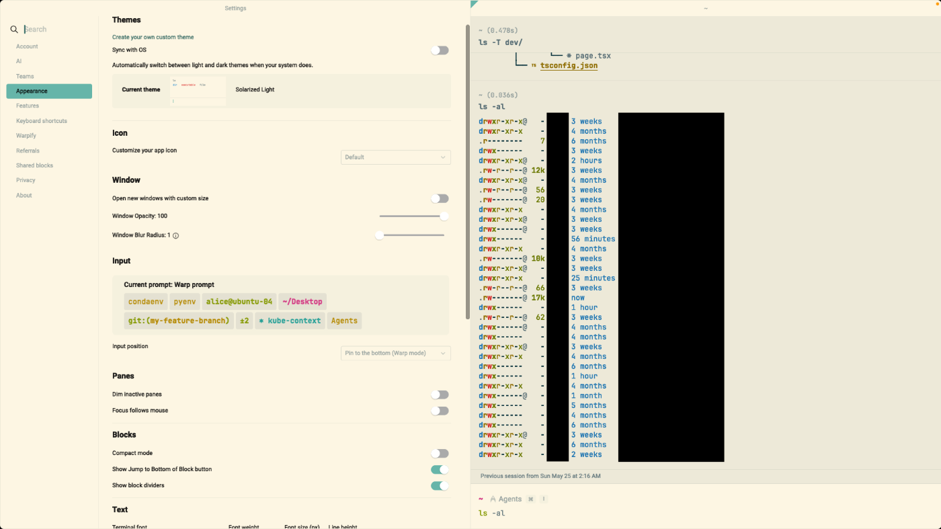Click the '25 minutes' entry in ls output
This screenshot has height=529, width=941.
(593, 278)
